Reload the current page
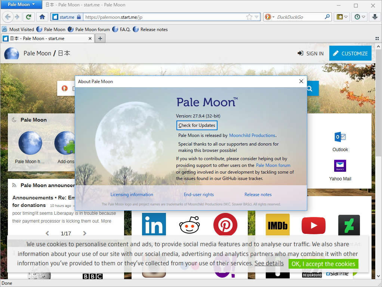382x287 pixels. [29, 17]
